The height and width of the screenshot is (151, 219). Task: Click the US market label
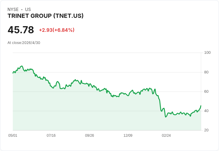click(x=28, y=10)
